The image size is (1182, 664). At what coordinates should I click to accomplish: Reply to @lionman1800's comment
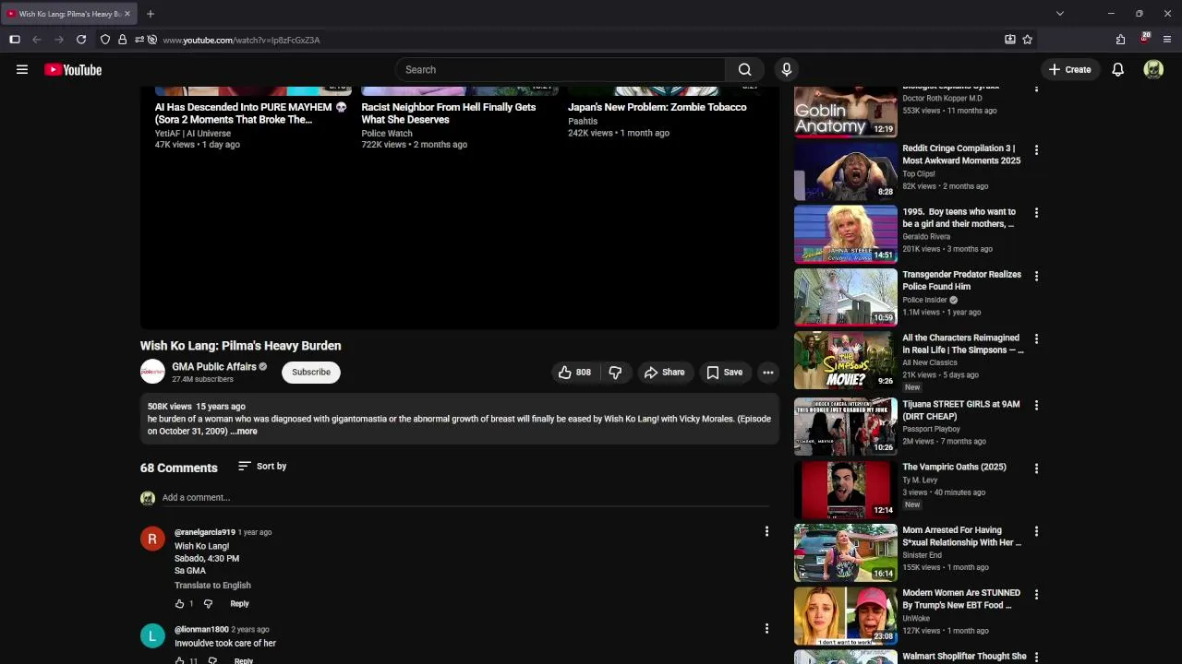point(244,660)
